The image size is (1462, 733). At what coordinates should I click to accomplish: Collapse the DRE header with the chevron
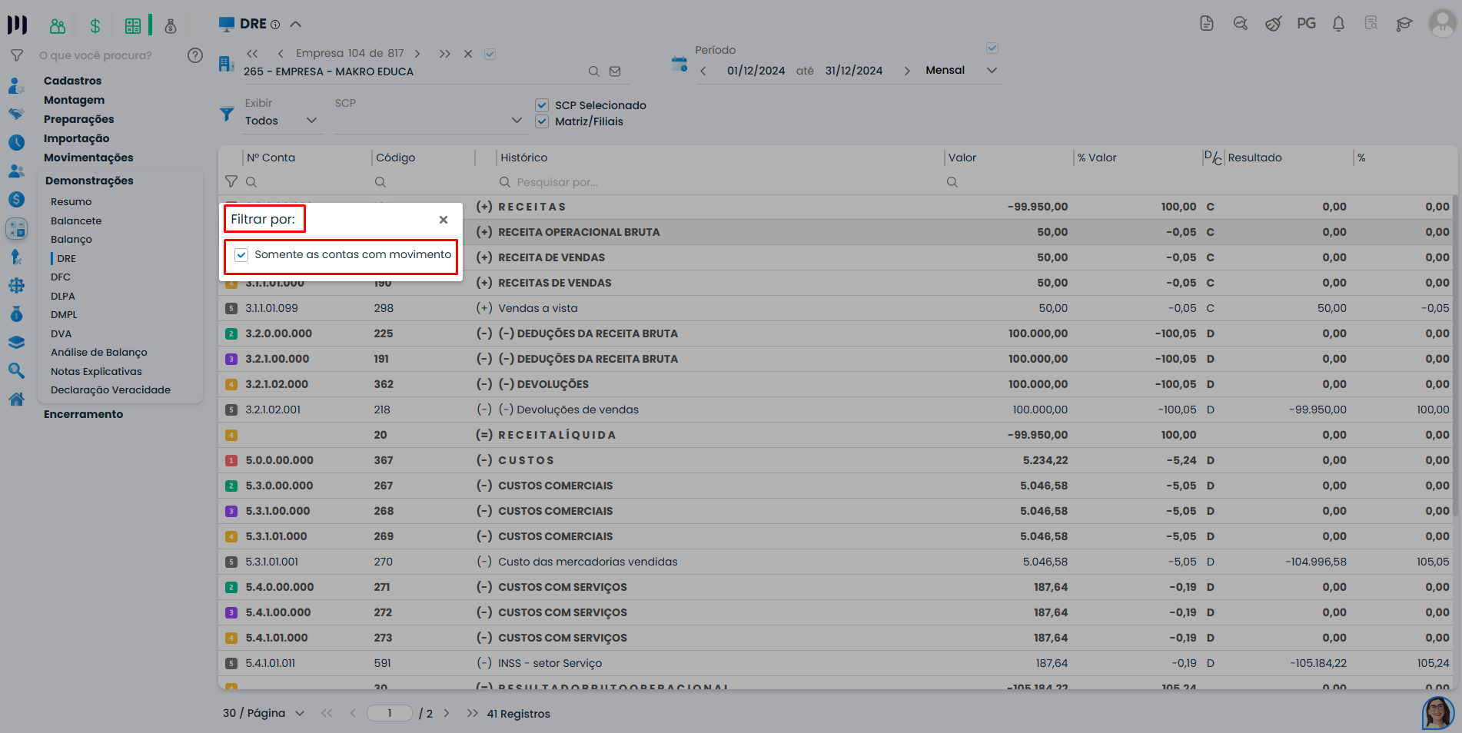[x=296, y=25]
